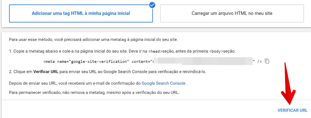Click the blue checkmark badge on HTML tag option
Screen dimensions: 311x118
(x=152, y=5)
